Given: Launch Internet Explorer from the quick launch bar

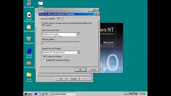Looking at the screenshot, I should point(36,94).
